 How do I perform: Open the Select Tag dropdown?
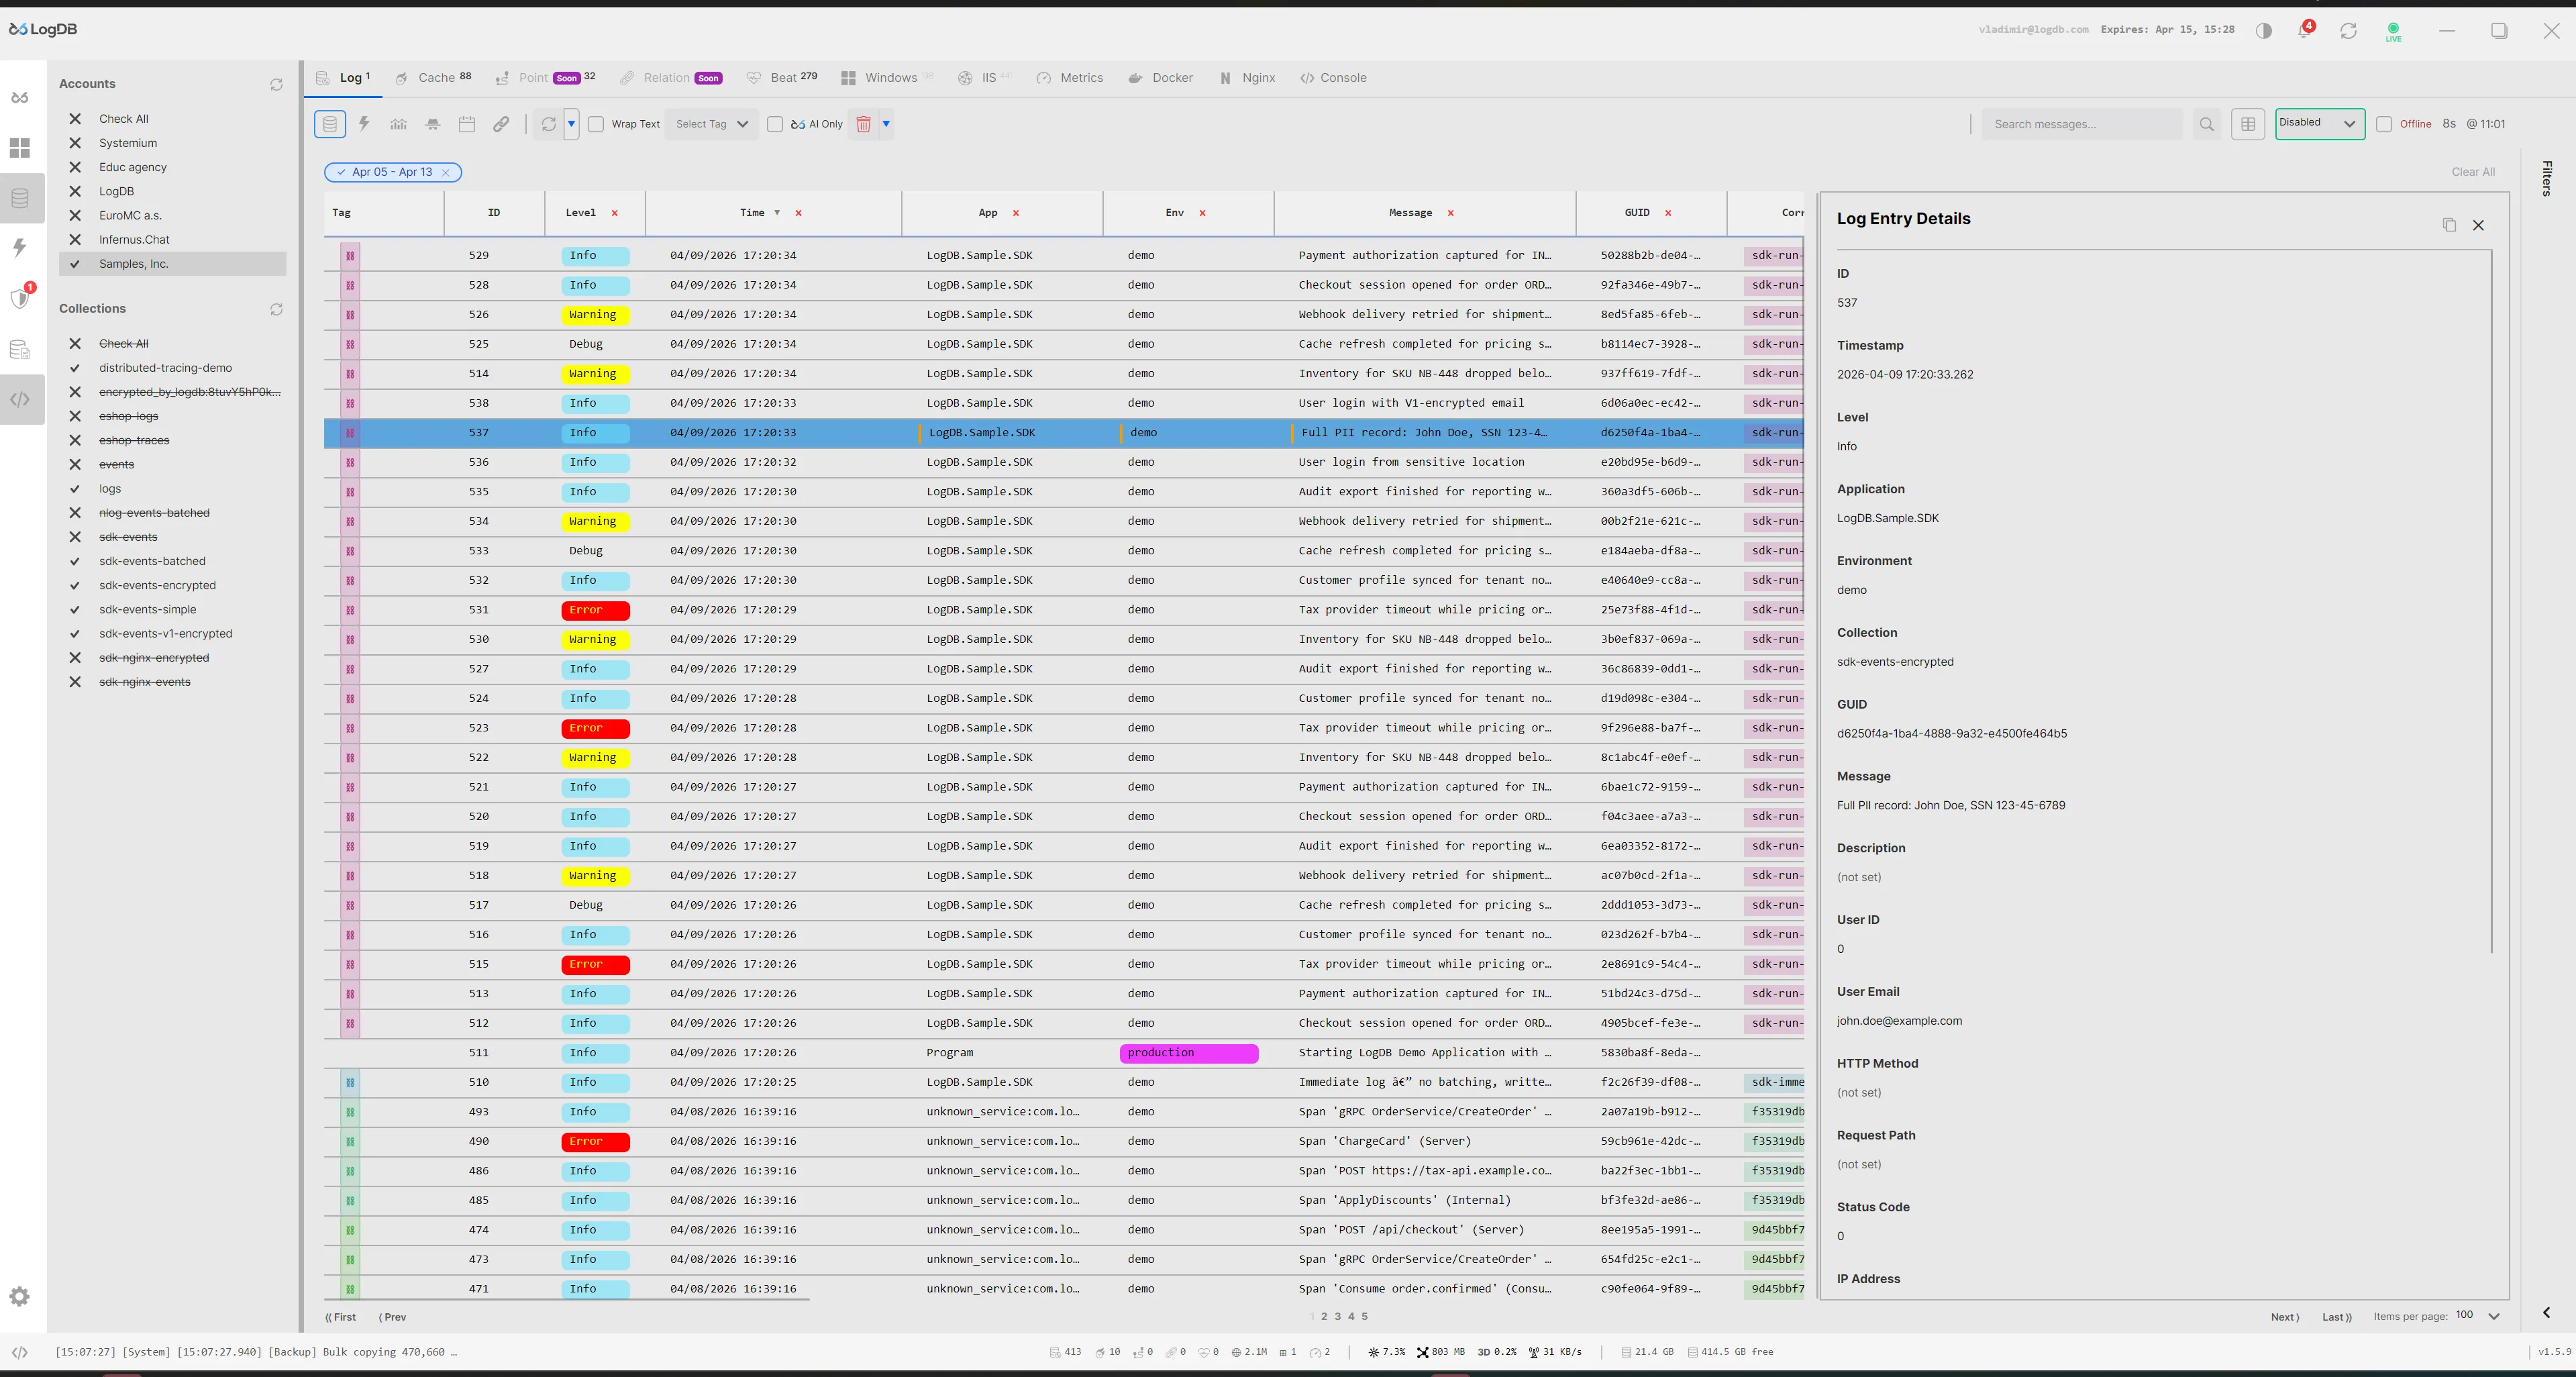(712, 124)
